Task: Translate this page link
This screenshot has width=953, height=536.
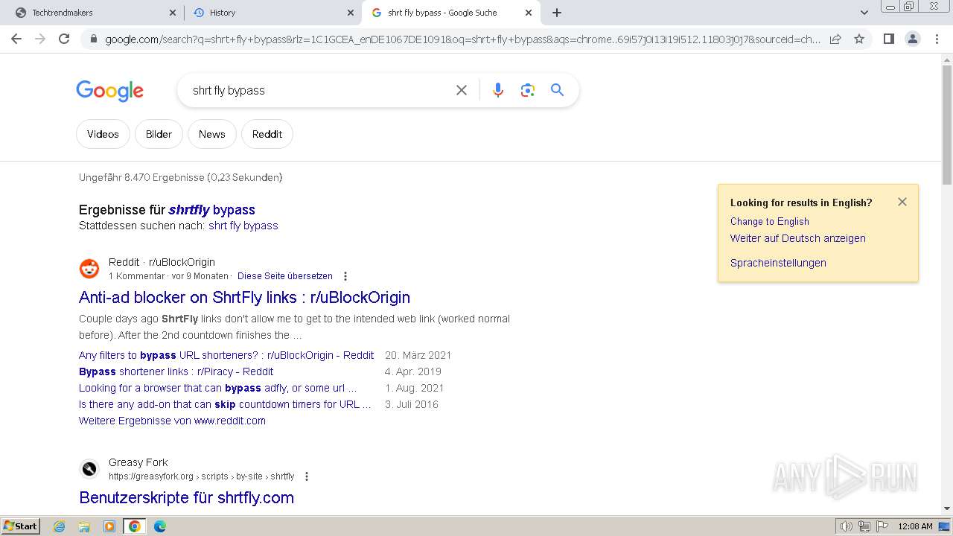Action: pos(285,276)
